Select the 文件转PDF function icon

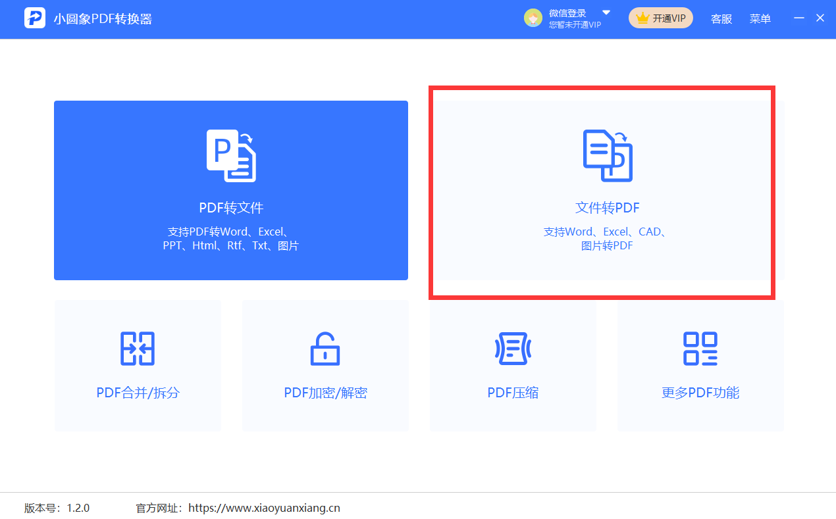(606, 155)
